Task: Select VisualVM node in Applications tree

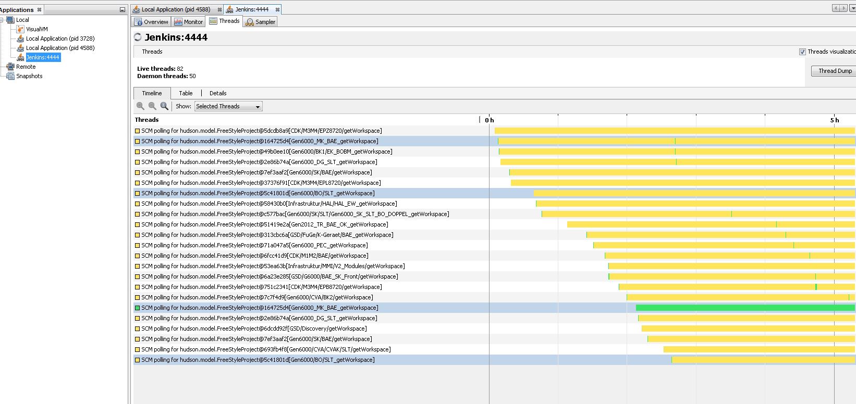Action: [x=36, y=29]
